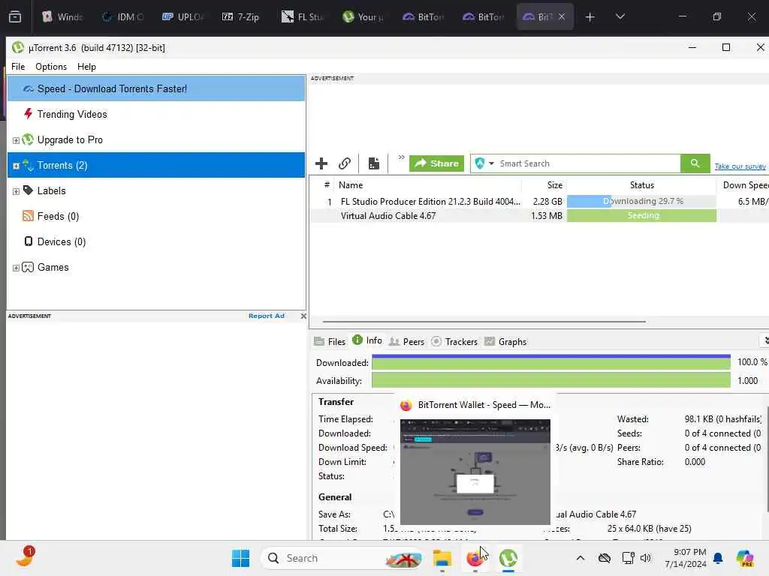This screenshot has width=769, height=576.
Task: Click the Trending Videos lightning icon
Action: pos(28,114)
